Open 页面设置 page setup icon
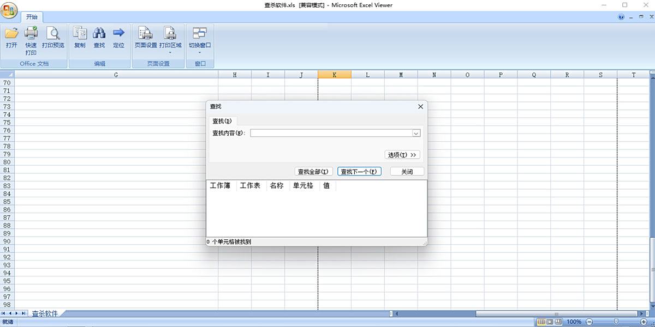Viewport: 655px width, 327px height. pos(146,34)
